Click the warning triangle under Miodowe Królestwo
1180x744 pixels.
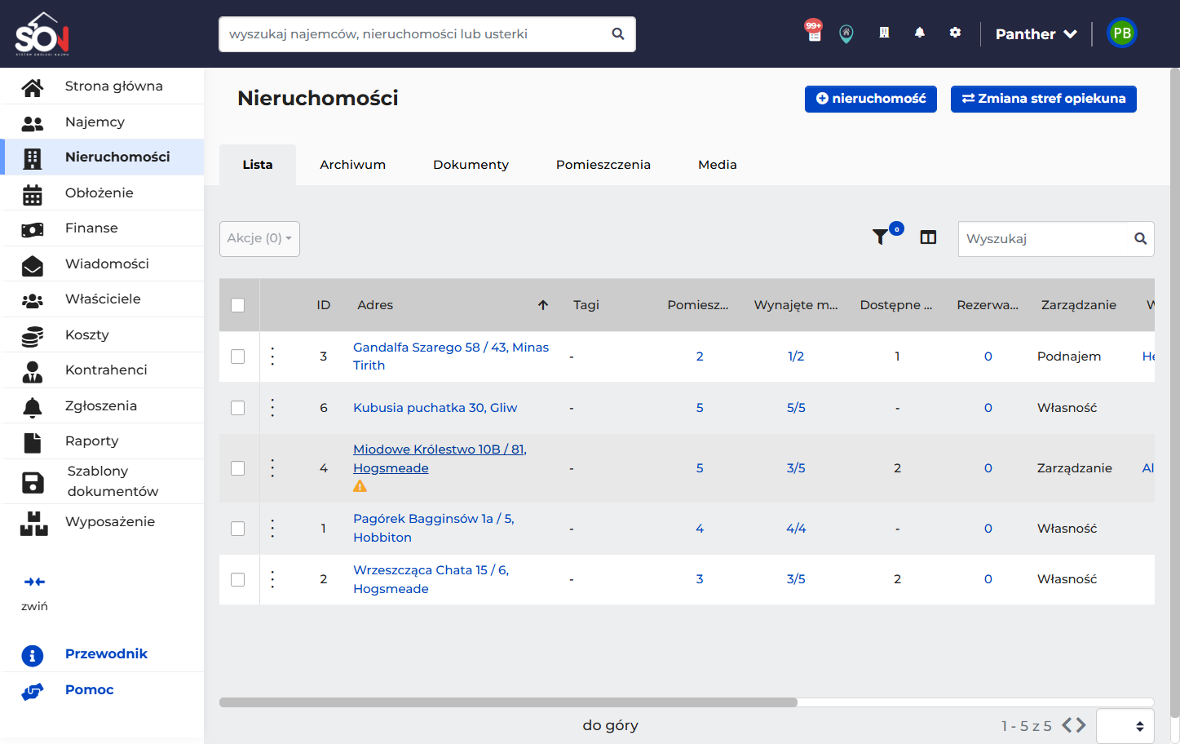(x=360, y=486)
